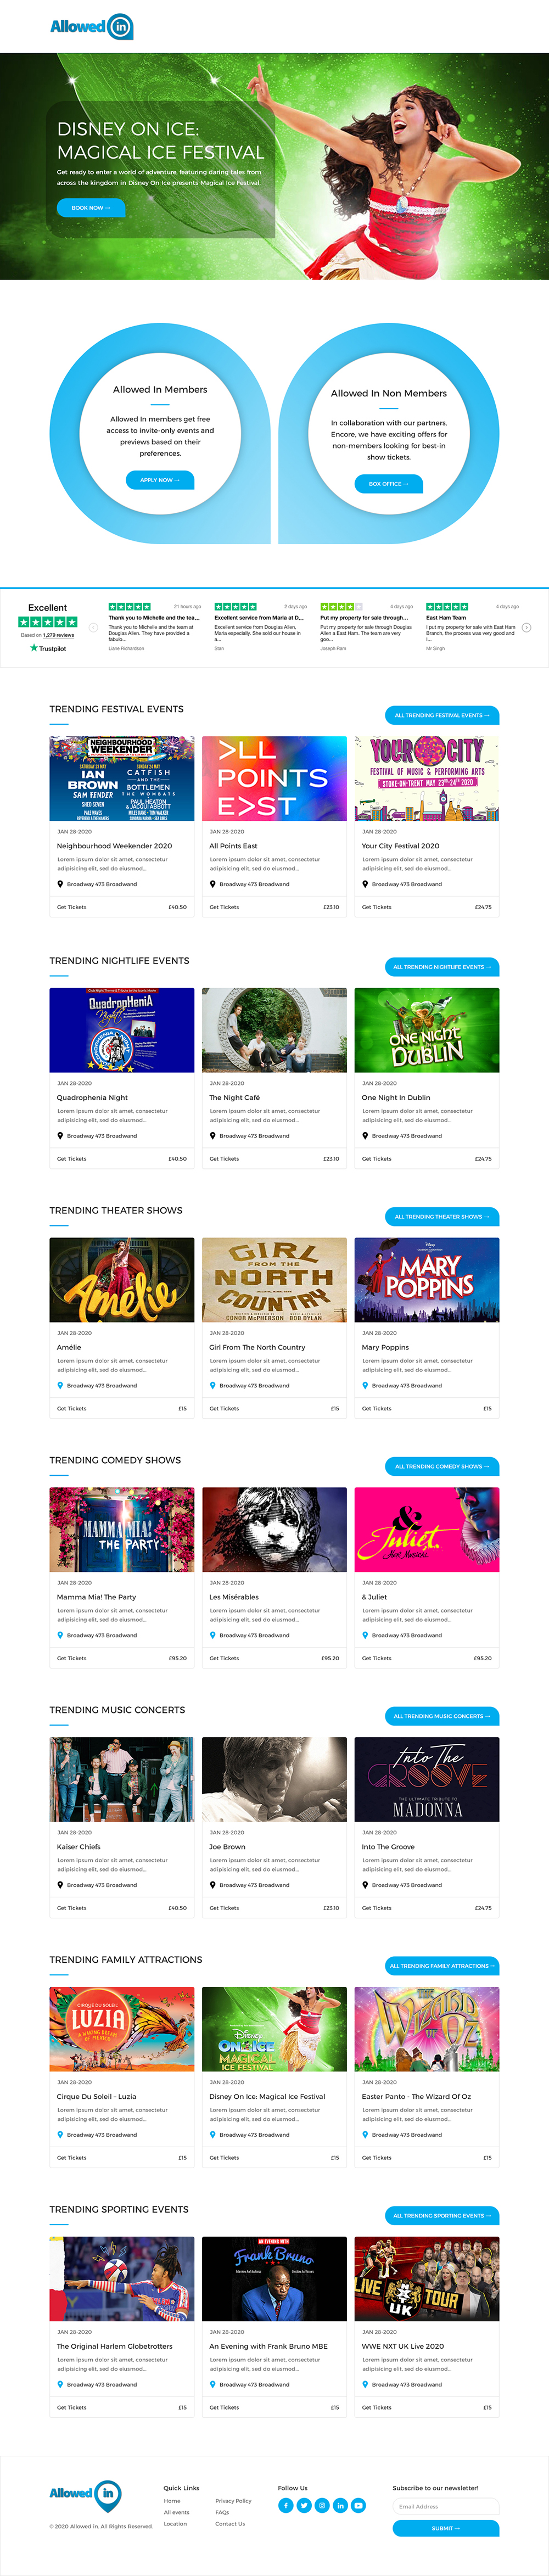Click the Book Now button on the hero banner

click(91, 208)
